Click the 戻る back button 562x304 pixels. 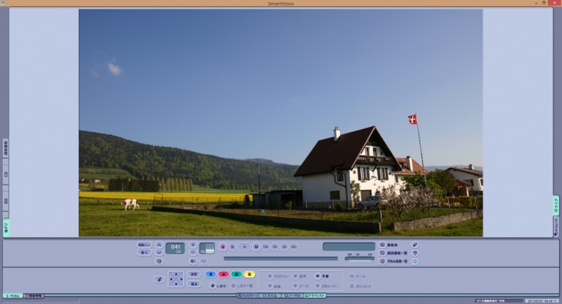point(194,284)
